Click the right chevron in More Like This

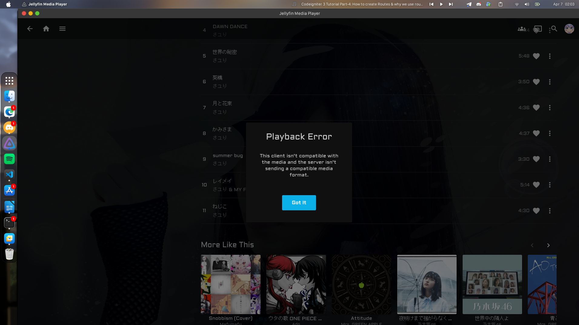[x=548, y=245]
